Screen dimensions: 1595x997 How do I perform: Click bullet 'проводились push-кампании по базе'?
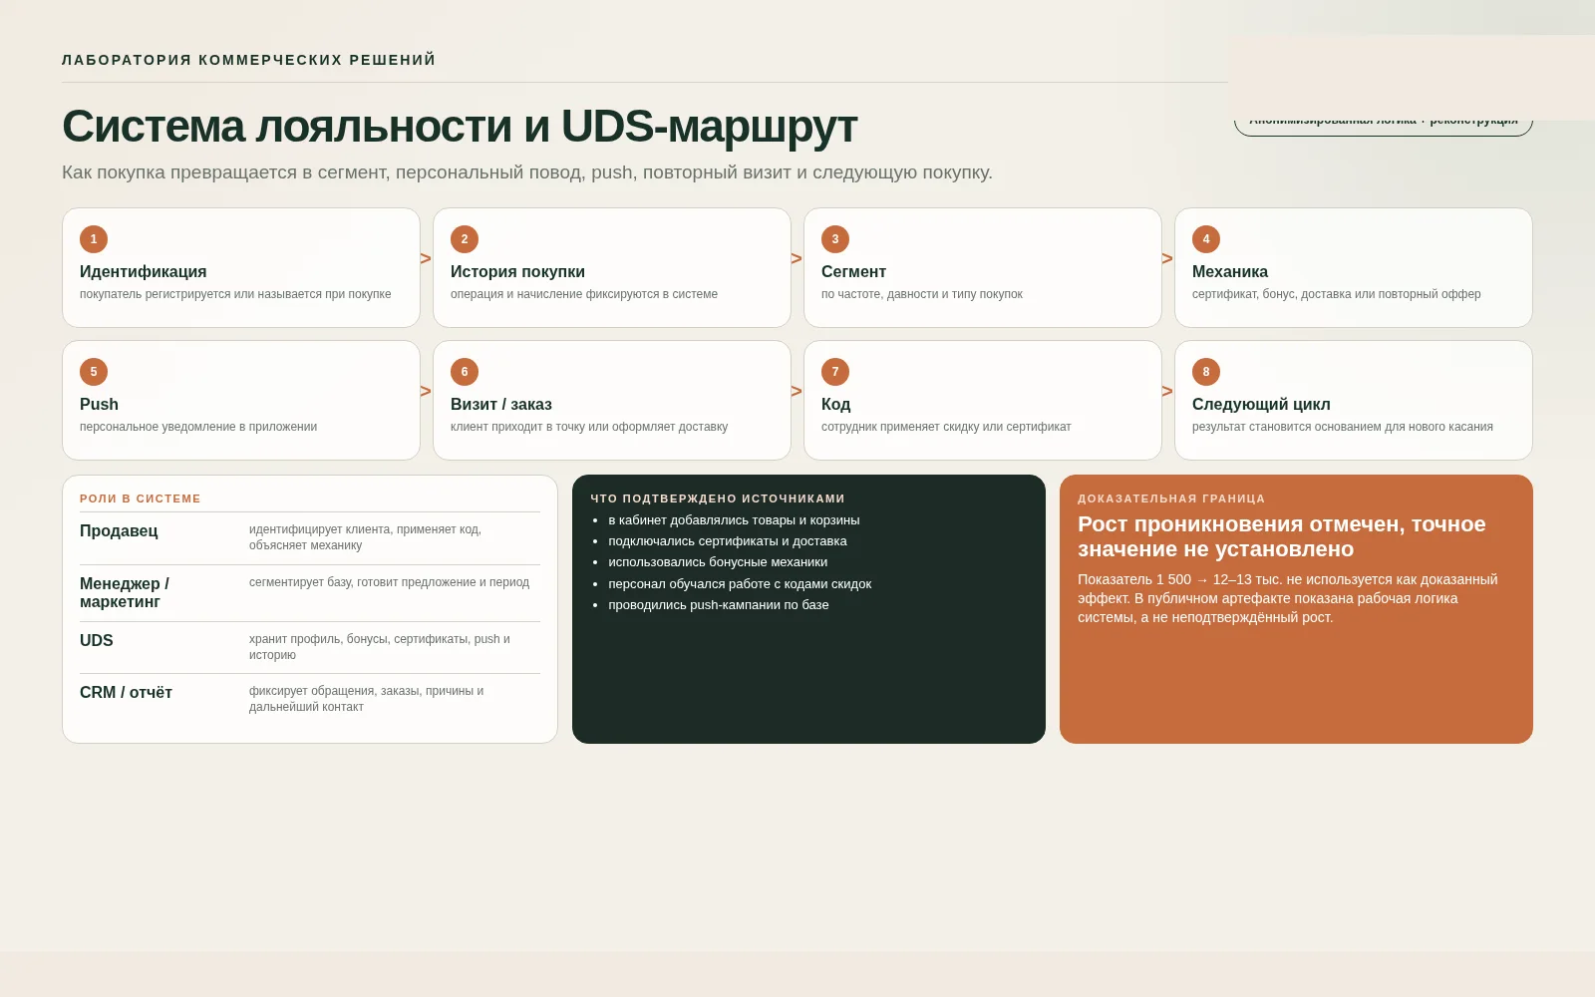[719, 605]
